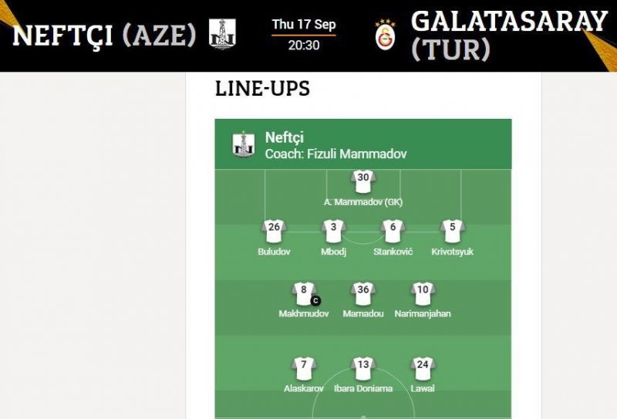This screenshot has width=617, height=419.
Task: Select Krivotsyuk's number 5 shirt
Action: click(x=452, y=230)
